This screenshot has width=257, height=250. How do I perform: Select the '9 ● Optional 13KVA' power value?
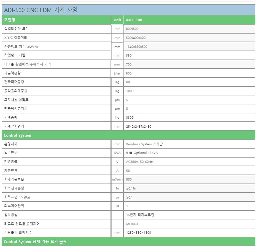pyautogui.click(x=142, y=153)
